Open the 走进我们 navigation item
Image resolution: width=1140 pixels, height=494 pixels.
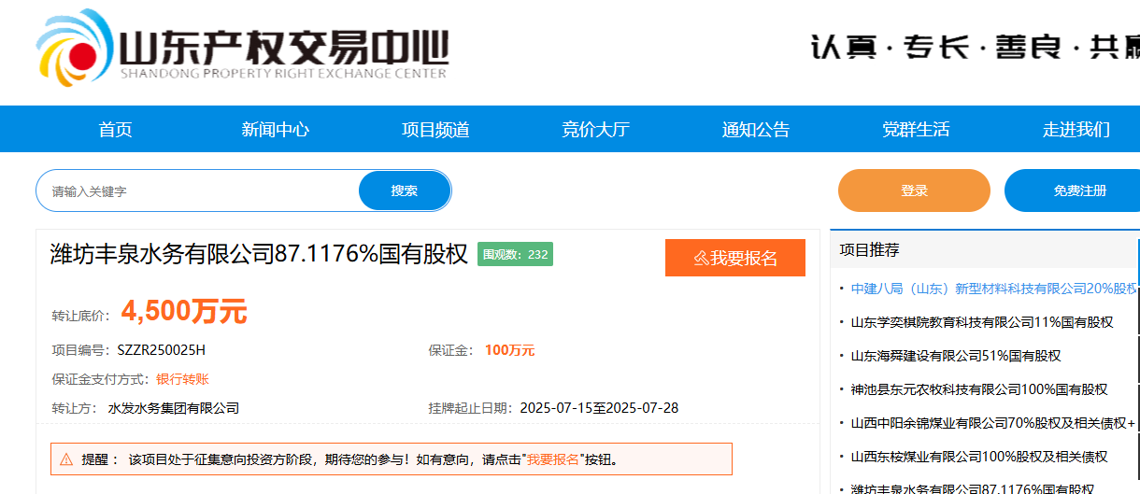tap(1076, 130)
